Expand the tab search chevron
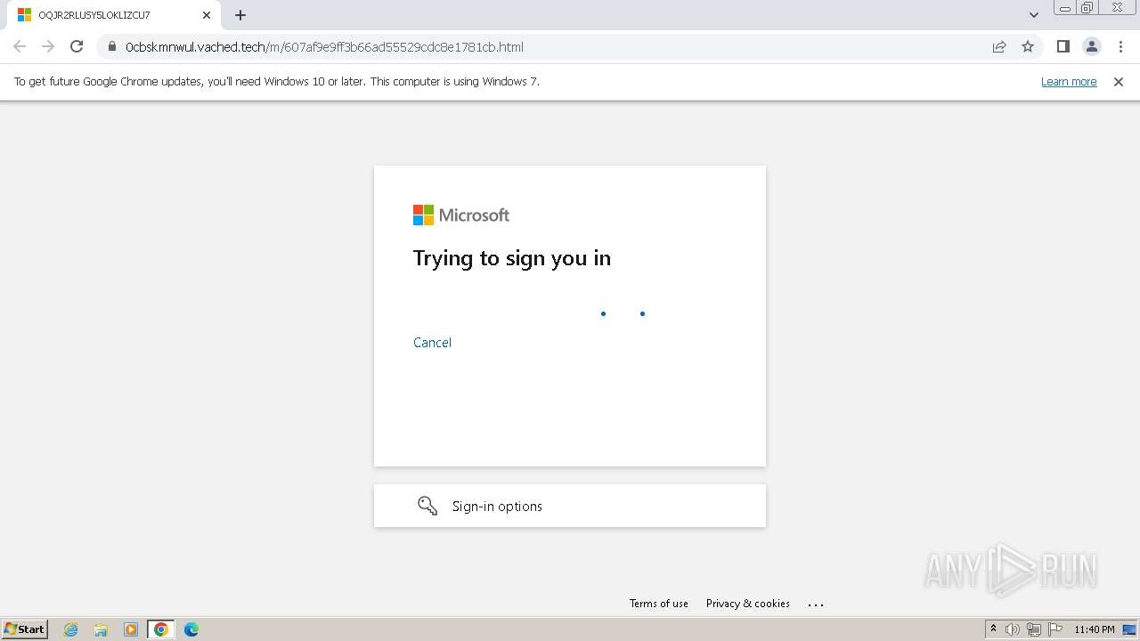Viewport: 1140px width, 641px height. click(1034, 15)
